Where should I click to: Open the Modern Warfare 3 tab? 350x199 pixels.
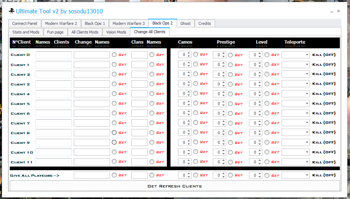coord(128,23)
